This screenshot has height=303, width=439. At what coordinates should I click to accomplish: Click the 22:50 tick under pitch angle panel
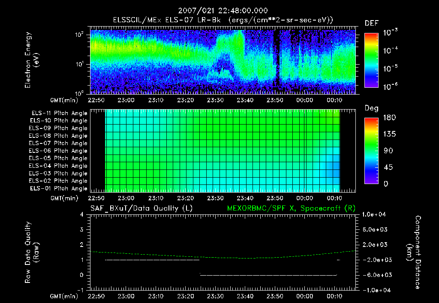[x=96, y=198]
